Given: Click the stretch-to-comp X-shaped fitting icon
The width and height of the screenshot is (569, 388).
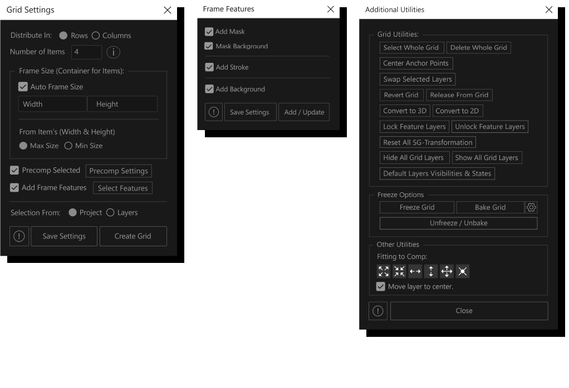Looking at the screenshot, I should pyautogui.click(x=462, y=271).
